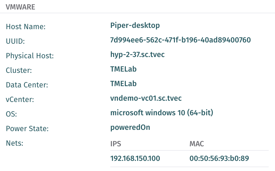This screenshot has width=275, height=171.
Task: Click the MAC address 00:50:56:93:b0:89
Action: pos(219,158)
